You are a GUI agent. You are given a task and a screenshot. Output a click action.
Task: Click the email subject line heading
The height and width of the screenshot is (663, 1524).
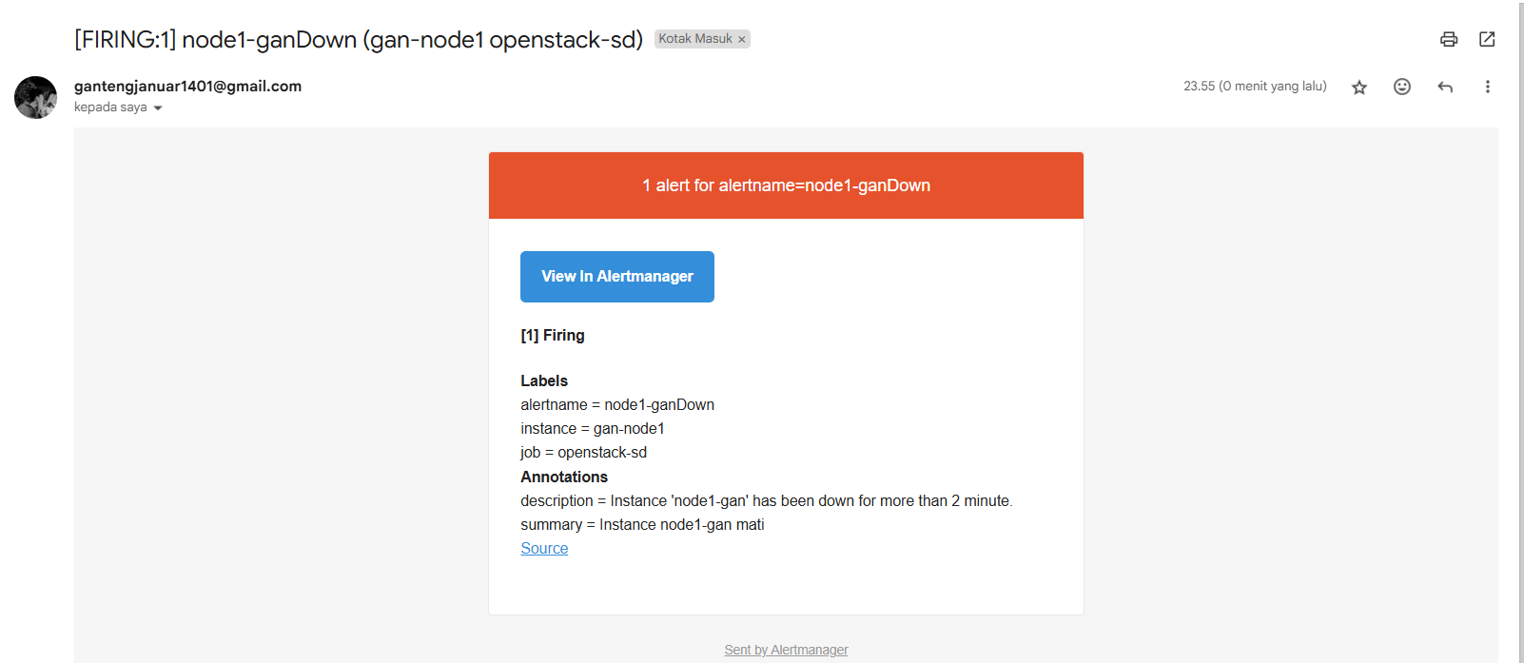coord(359,40)
